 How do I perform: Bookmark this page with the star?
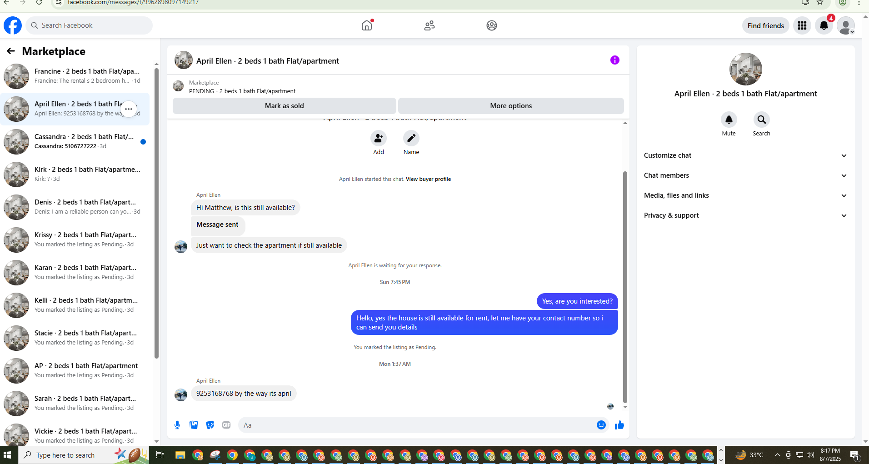coord(820,3)
